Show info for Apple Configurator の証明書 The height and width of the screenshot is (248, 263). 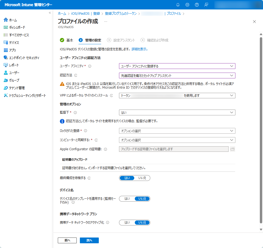click(x=106, y=149)
